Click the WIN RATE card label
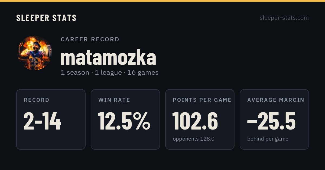The width and height of the screenshot is (325, 170). click(x=114, y=100)
